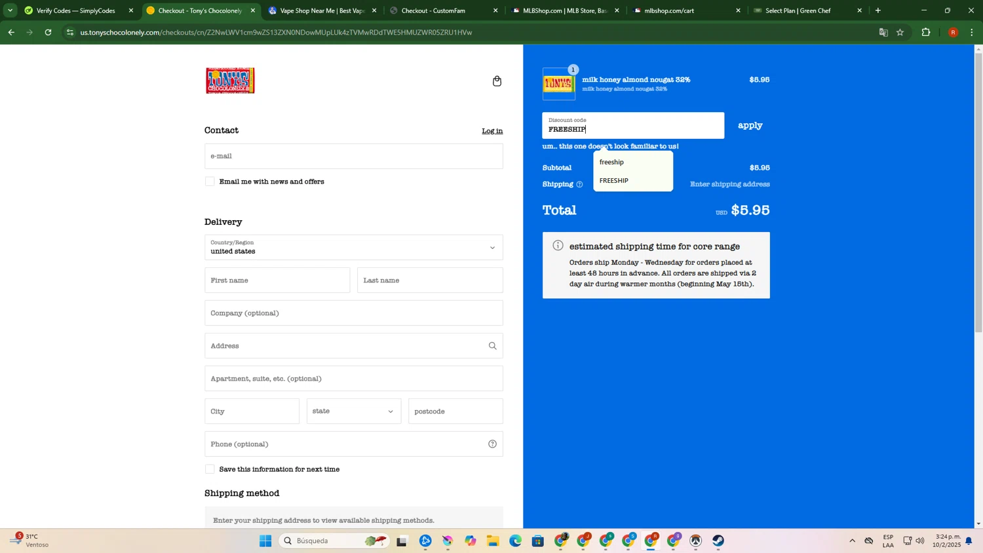Click the info icon in shipping time notice
The width and height of the screenshot is (983, 553).
[x=558, y=246]
